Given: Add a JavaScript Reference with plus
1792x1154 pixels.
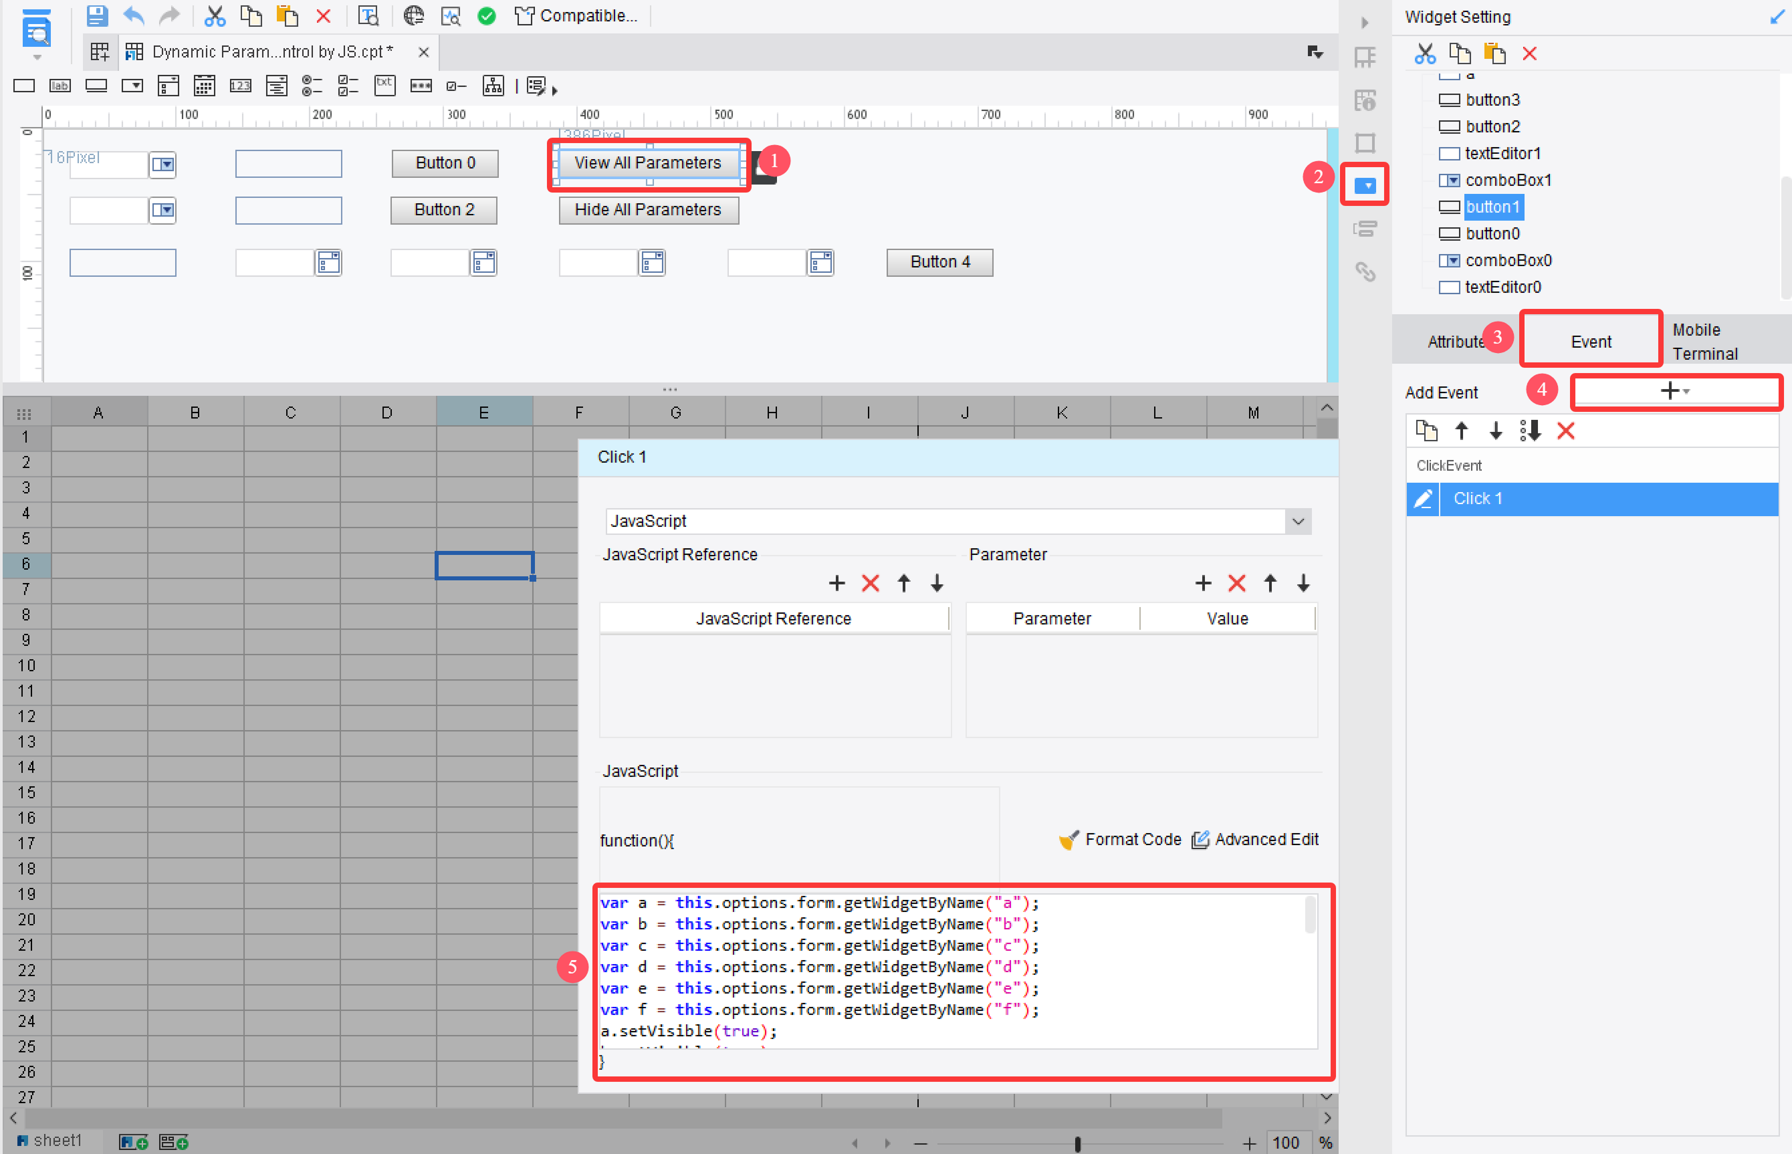Looking at the screenshot, I should point(836,583).
